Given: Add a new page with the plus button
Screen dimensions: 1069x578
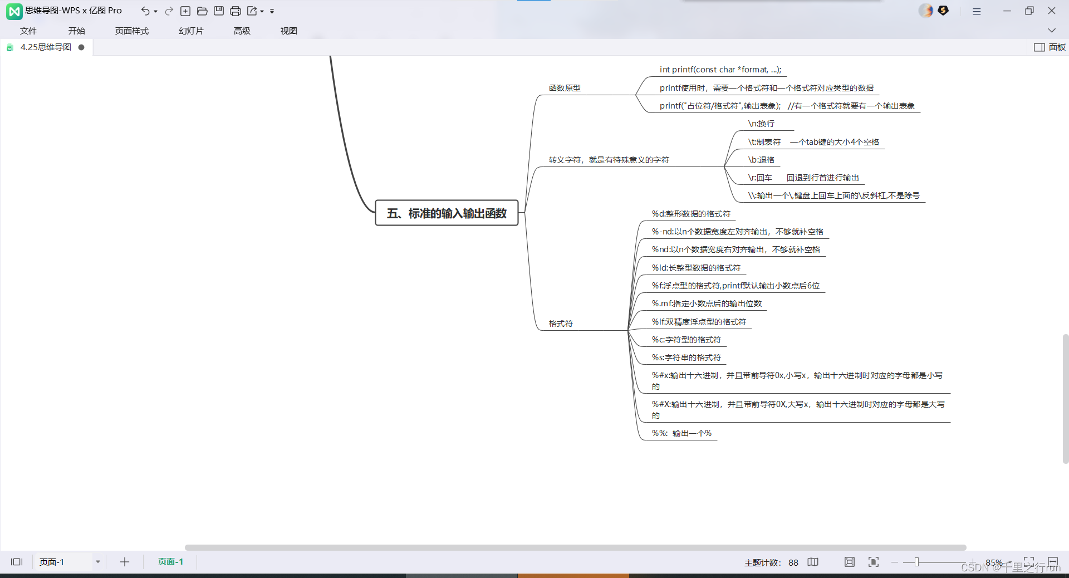Looking at the screenshot, I should point(124,562).
